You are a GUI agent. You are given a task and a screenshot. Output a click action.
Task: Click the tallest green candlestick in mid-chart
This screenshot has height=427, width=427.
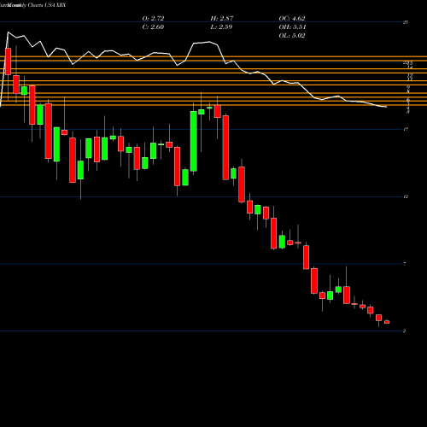click(194, 141)
